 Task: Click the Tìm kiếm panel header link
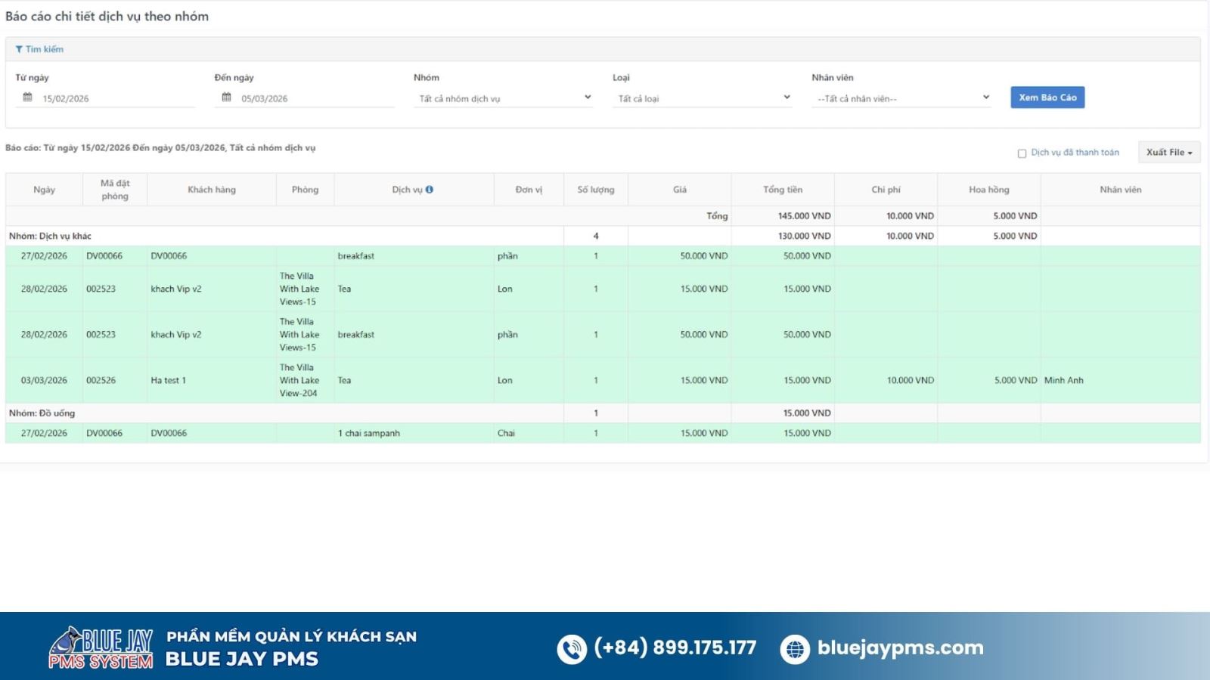[x=44, y=49]
